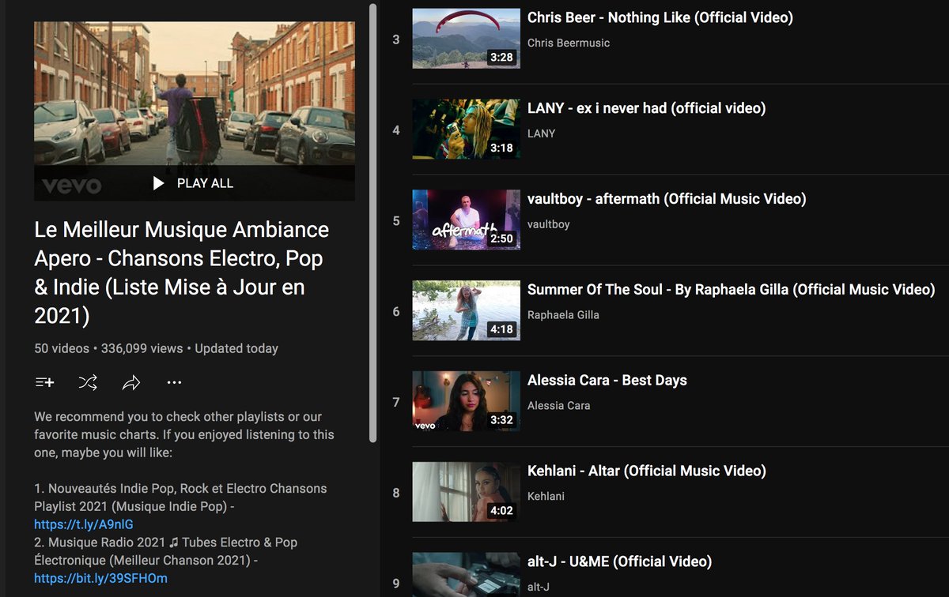Viewport: 949px width, 597px height.
Task: Open Chris Beer - Nothing Like video title
Action: [660, 17]
